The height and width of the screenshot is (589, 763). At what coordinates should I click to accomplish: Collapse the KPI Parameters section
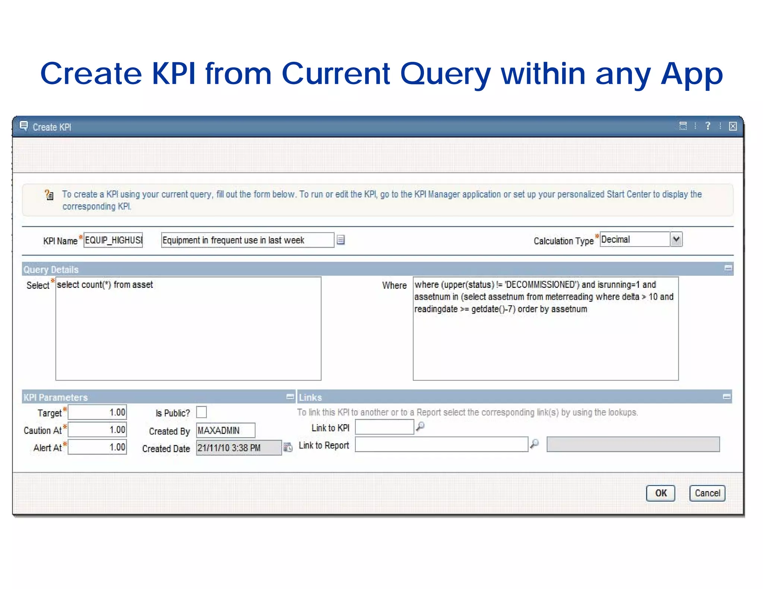(290, 397)
